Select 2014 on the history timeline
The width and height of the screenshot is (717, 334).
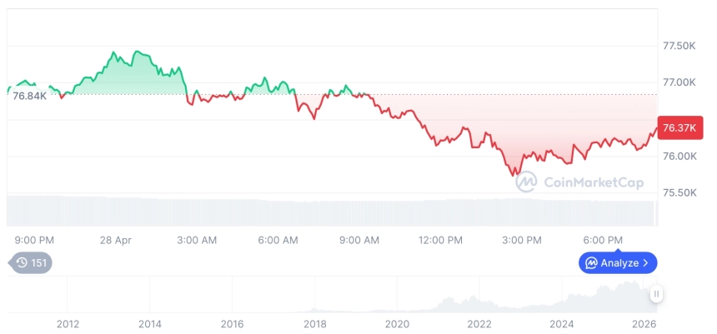[150, 324]
